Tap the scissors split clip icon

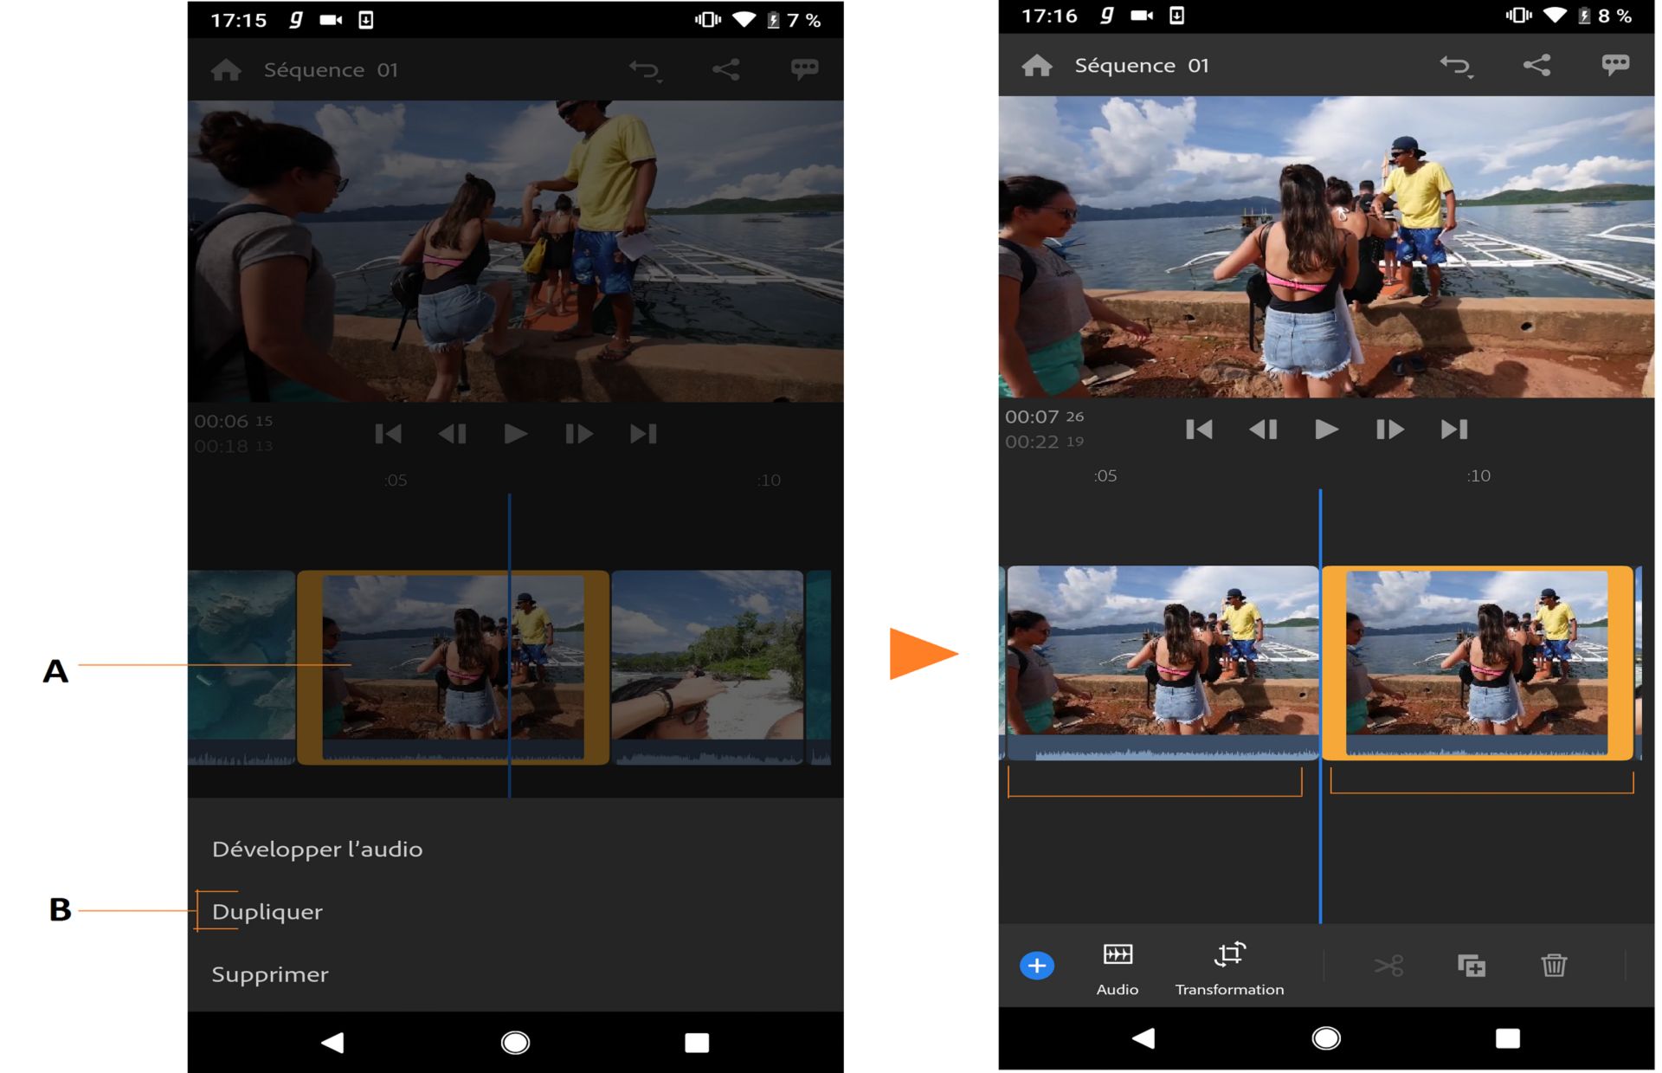pos(1388,965)
